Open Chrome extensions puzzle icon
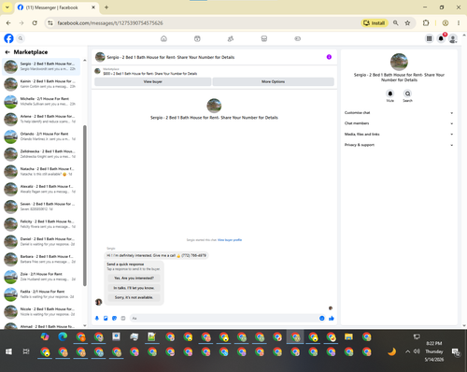Image resolution: width=467 pixels, height=372 pixels. (x=426, y=23)
